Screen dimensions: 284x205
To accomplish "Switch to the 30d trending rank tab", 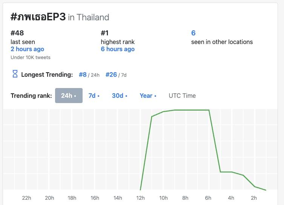I will [119, 96].
